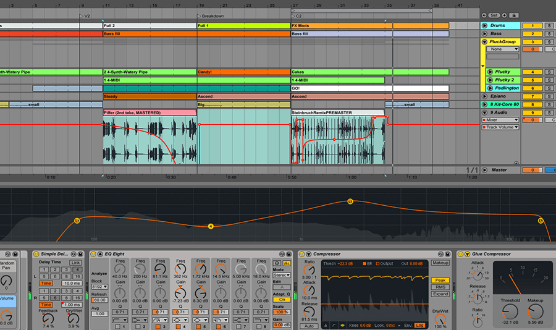Click the lock envelopes icon beside Set

pyautogui.click(x=514, y=15)
